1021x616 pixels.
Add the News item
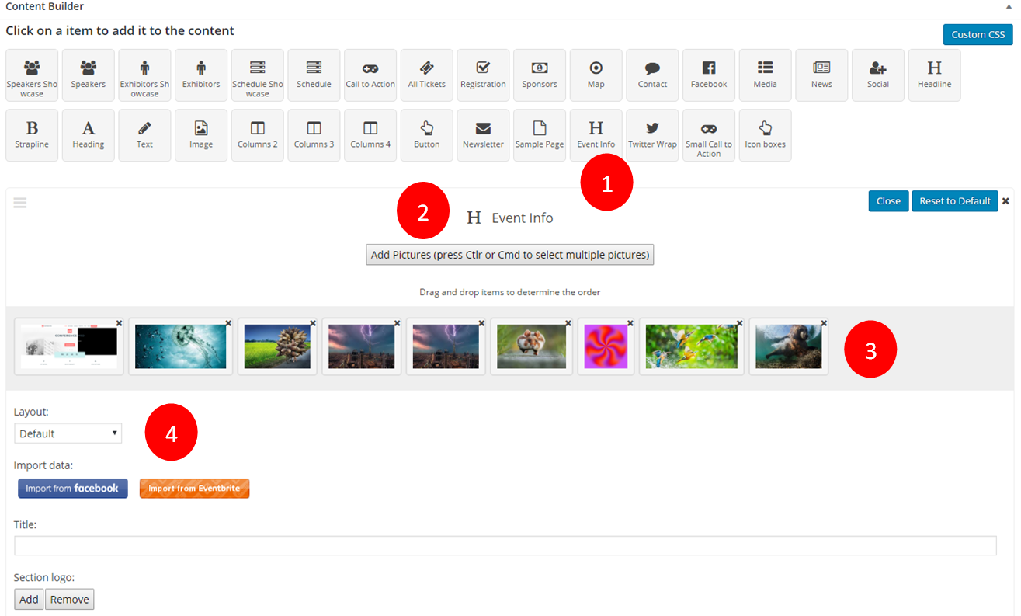click(x=821, y=75)
